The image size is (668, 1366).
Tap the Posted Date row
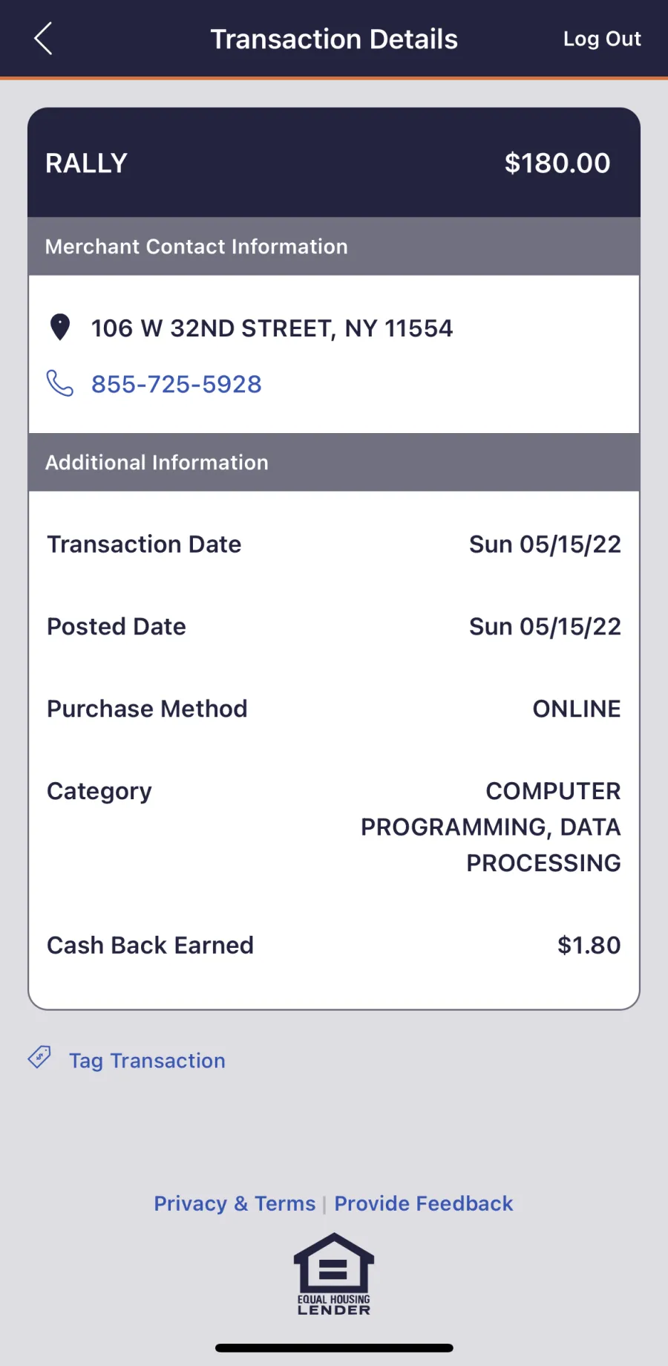[334, 627]
